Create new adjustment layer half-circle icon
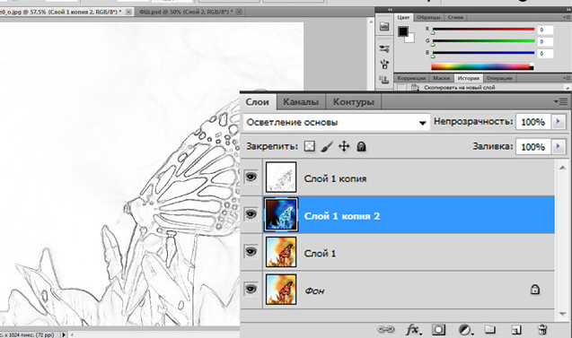 [465, 330]
